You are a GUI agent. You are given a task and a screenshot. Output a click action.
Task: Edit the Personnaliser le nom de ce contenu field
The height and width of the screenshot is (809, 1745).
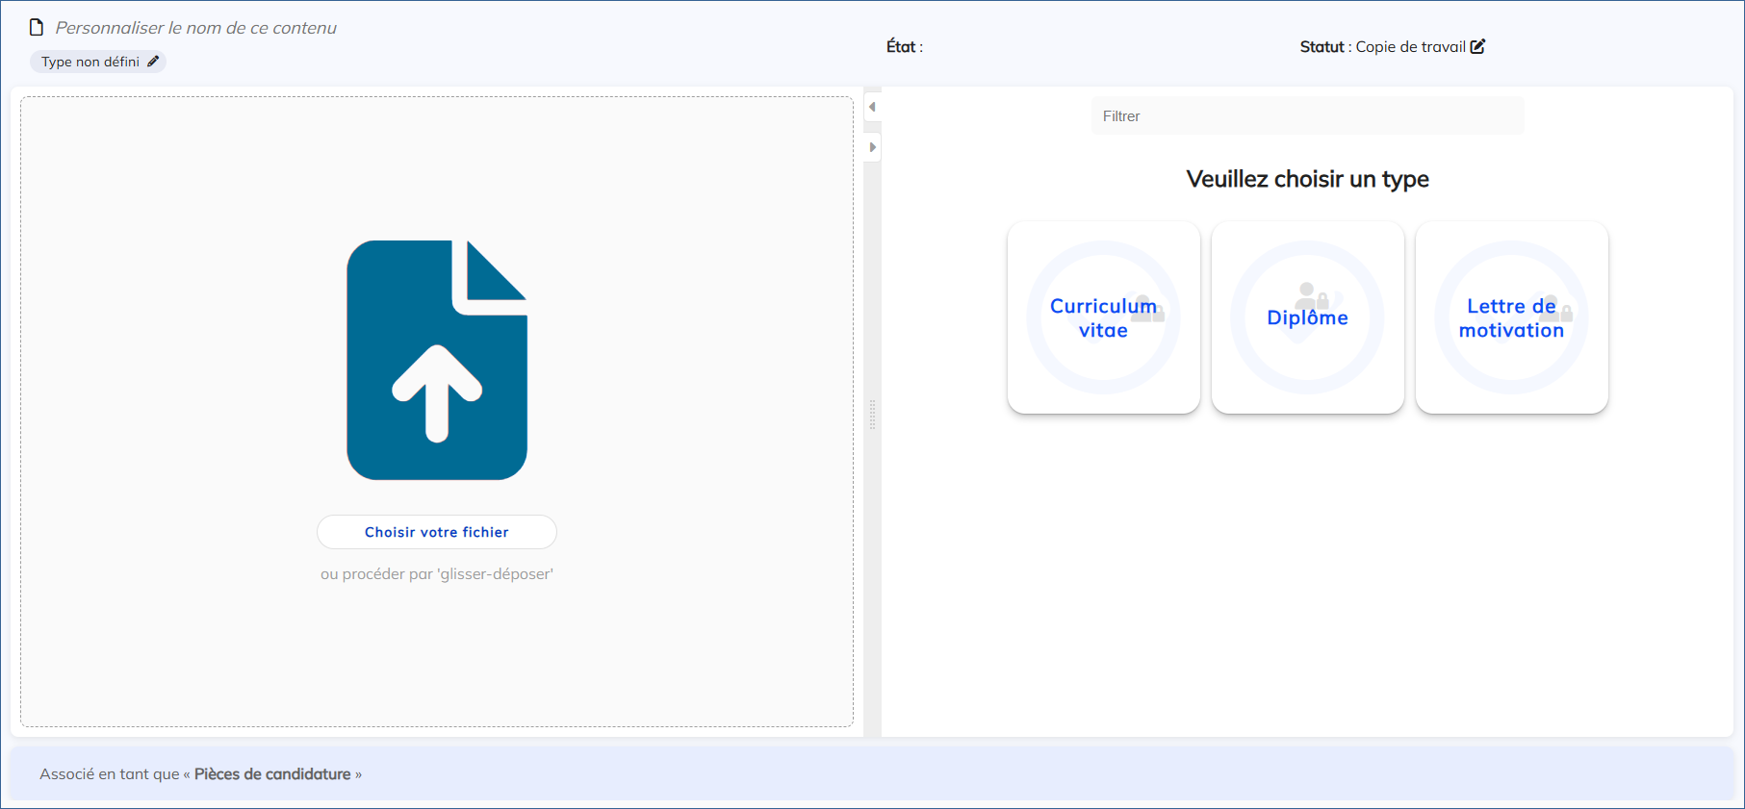(x=196, y=28)
